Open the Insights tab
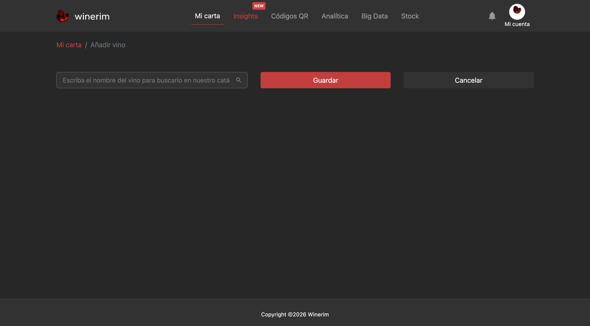 [245, 16]
